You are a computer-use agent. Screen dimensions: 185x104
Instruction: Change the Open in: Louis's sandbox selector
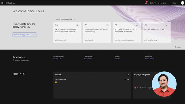pyautogui.click(x=65, y=19)
